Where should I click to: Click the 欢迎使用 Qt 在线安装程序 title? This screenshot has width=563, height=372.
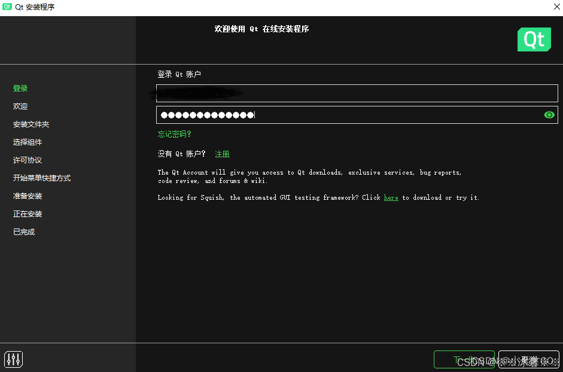tap(261, 29)
